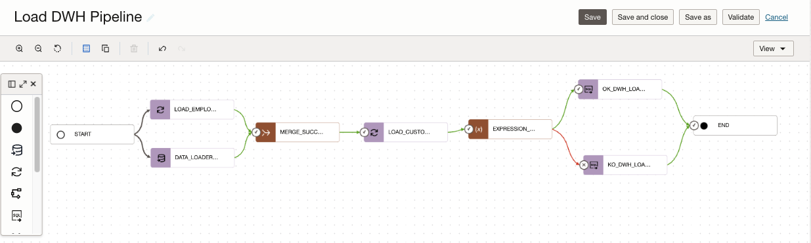Select the LOAD_EMPLO... node label
Viewport: 811px width, 243px height.
click(195, 109)
